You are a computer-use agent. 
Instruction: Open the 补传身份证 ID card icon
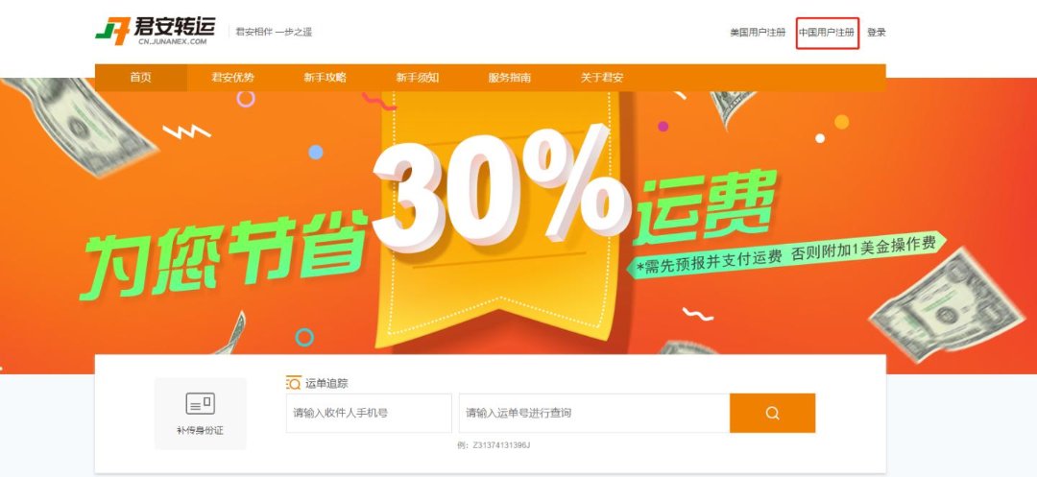[201, 403]
